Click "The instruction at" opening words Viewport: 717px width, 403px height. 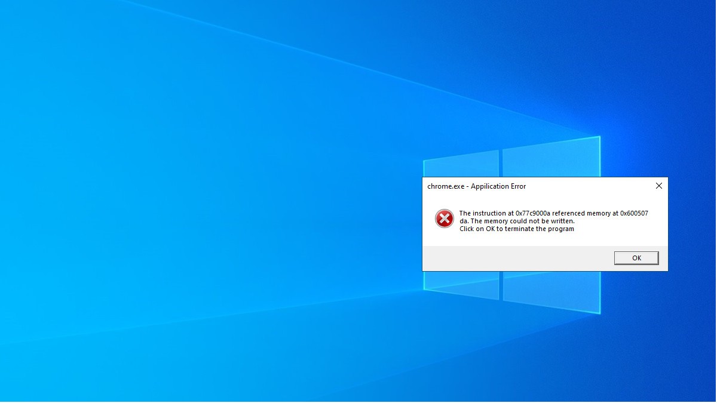[486, 213]
